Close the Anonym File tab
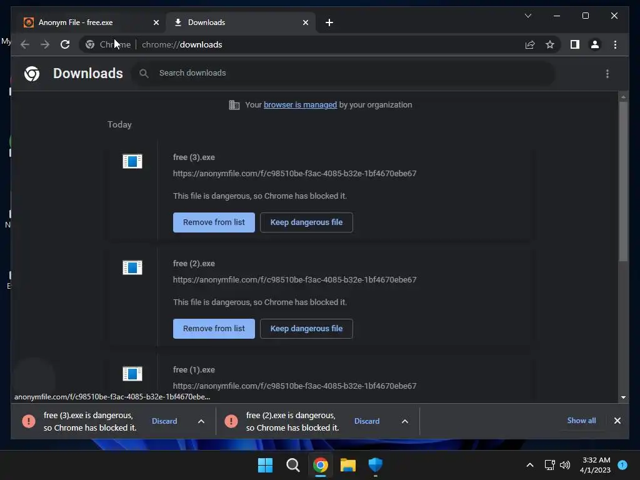640x480 pixels. [156, 22]
